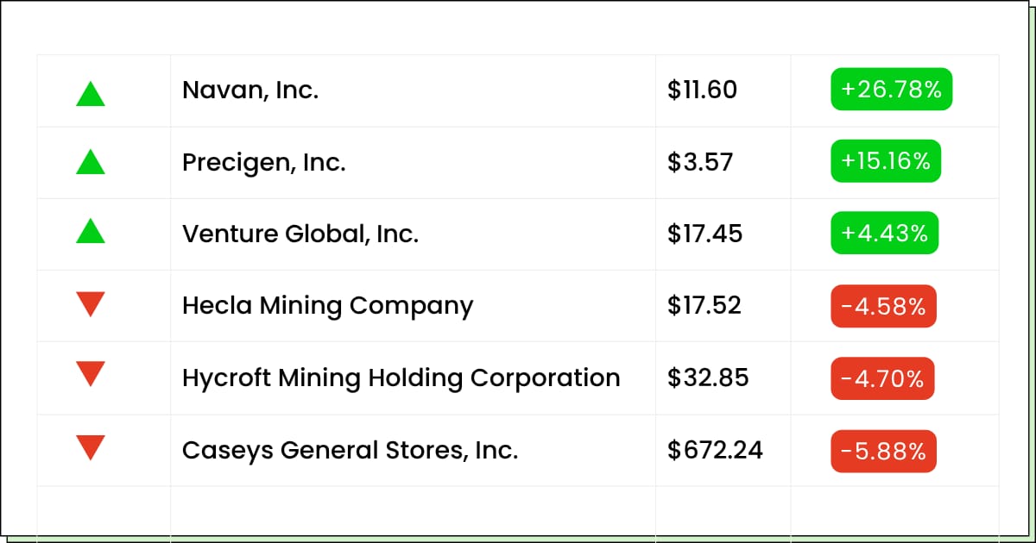Select the +15.16% green change badge
The height and width of the screenshot is (543, 1036).
886,161
